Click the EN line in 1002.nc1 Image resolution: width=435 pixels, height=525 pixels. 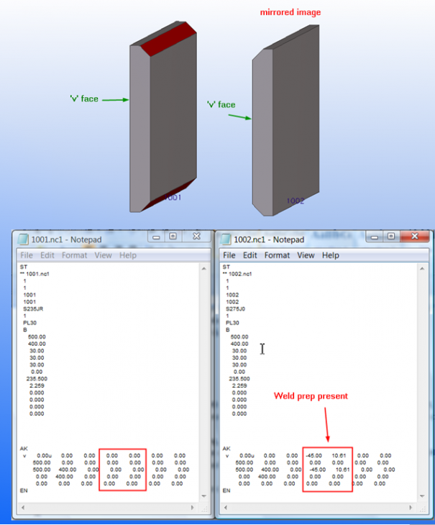click(226, 490)
